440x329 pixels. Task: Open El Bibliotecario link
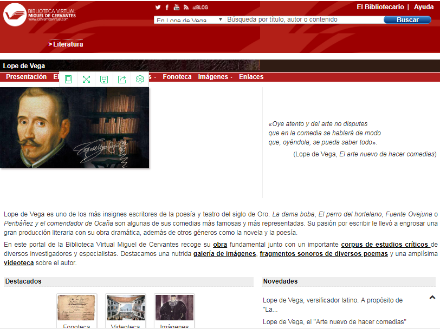coord(380,7)
